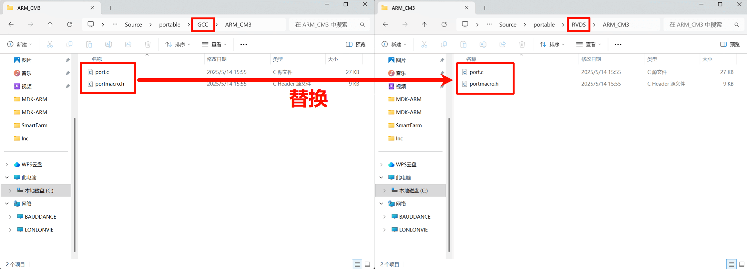Image resolution: width=747 pixels, height=269 pixels.
Task: Click Back arrow in left GCC window
Action: (x=11, y=25)
